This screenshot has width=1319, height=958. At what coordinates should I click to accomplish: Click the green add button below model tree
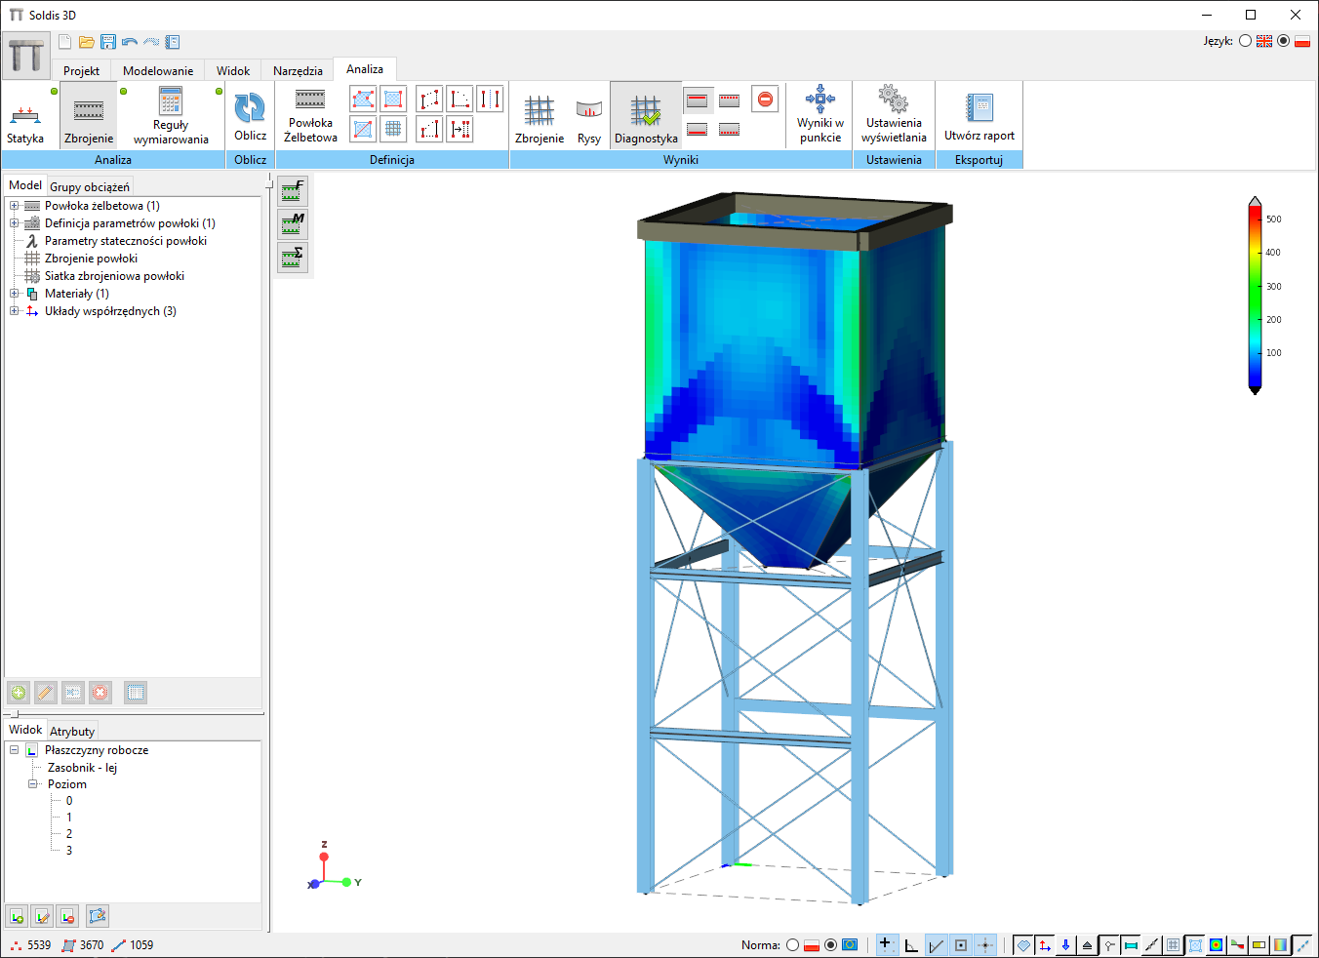tap(19, 693)
